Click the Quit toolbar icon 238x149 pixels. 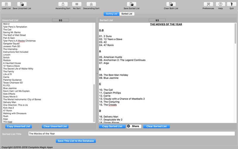pyautogui.click(x=232, y=4)
